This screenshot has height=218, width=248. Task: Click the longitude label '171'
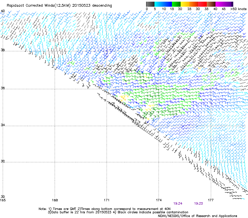pos(107,200)
